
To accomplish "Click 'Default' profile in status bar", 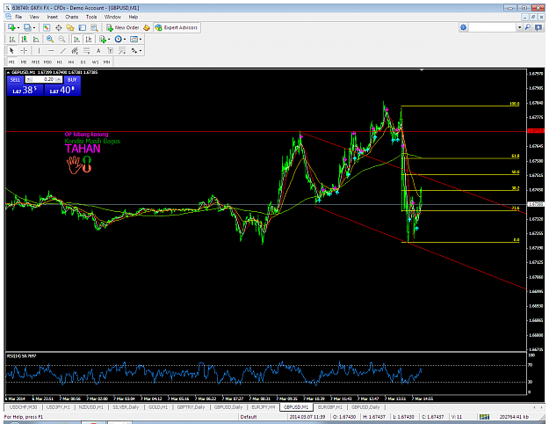I will coord(249,417).
